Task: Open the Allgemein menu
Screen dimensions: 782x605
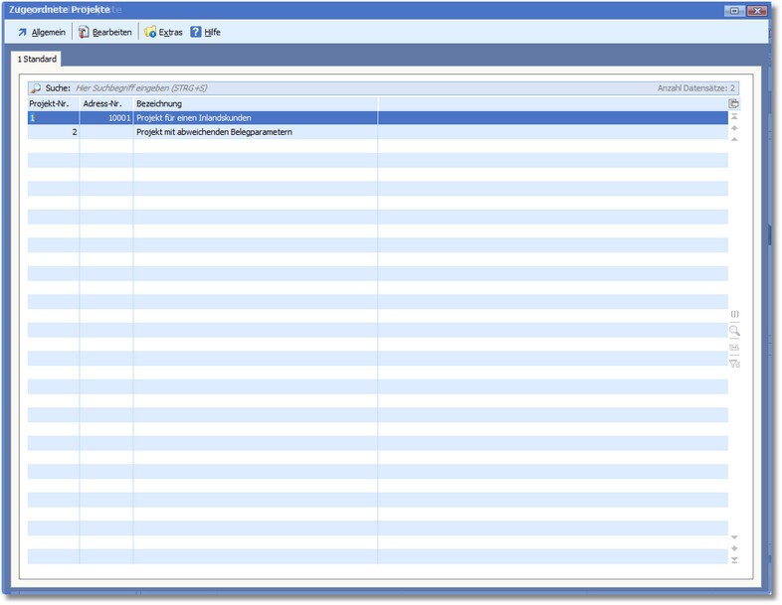Action: [42, 32]
